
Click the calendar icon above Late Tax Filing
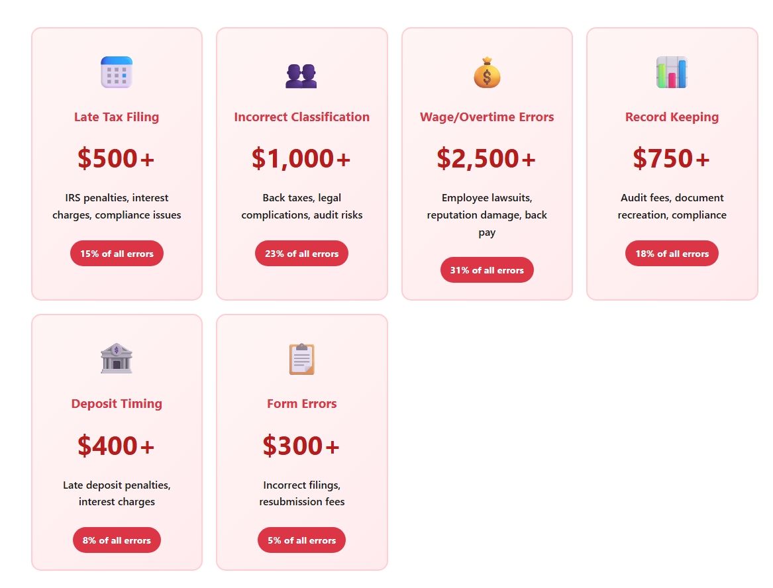pyautogui.click(x=117, y=72)
